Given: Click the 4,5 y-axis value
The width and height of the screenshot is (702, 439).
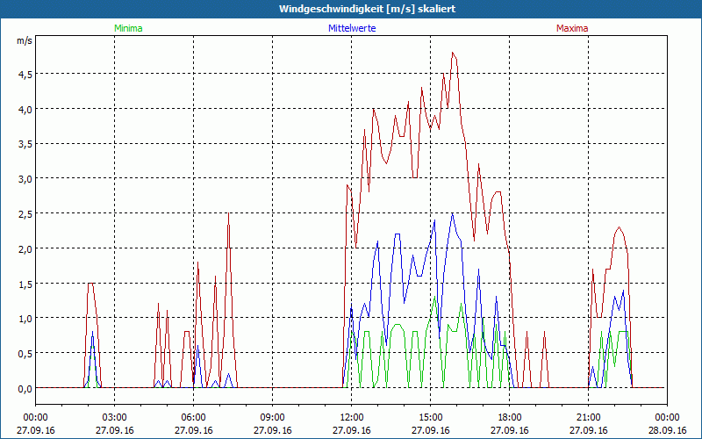Looking at the screenshot, I should [25, 75].
